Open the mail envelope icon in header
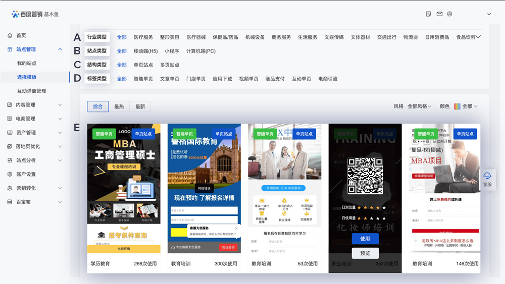Screen dimensions: 505x284 439,14
